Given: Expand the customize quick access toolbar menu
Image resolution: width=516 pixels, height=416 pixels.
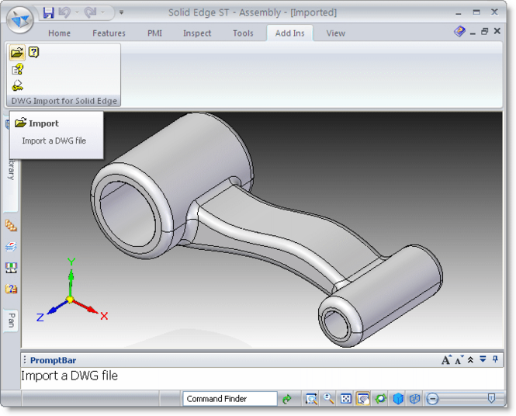Looking at the screenshot, I should tap(121, 12).
